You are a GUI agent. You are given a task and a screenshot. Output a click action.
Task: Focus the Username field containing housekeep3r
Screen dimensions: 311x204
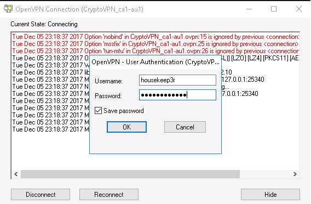click(x=177, y=80)
